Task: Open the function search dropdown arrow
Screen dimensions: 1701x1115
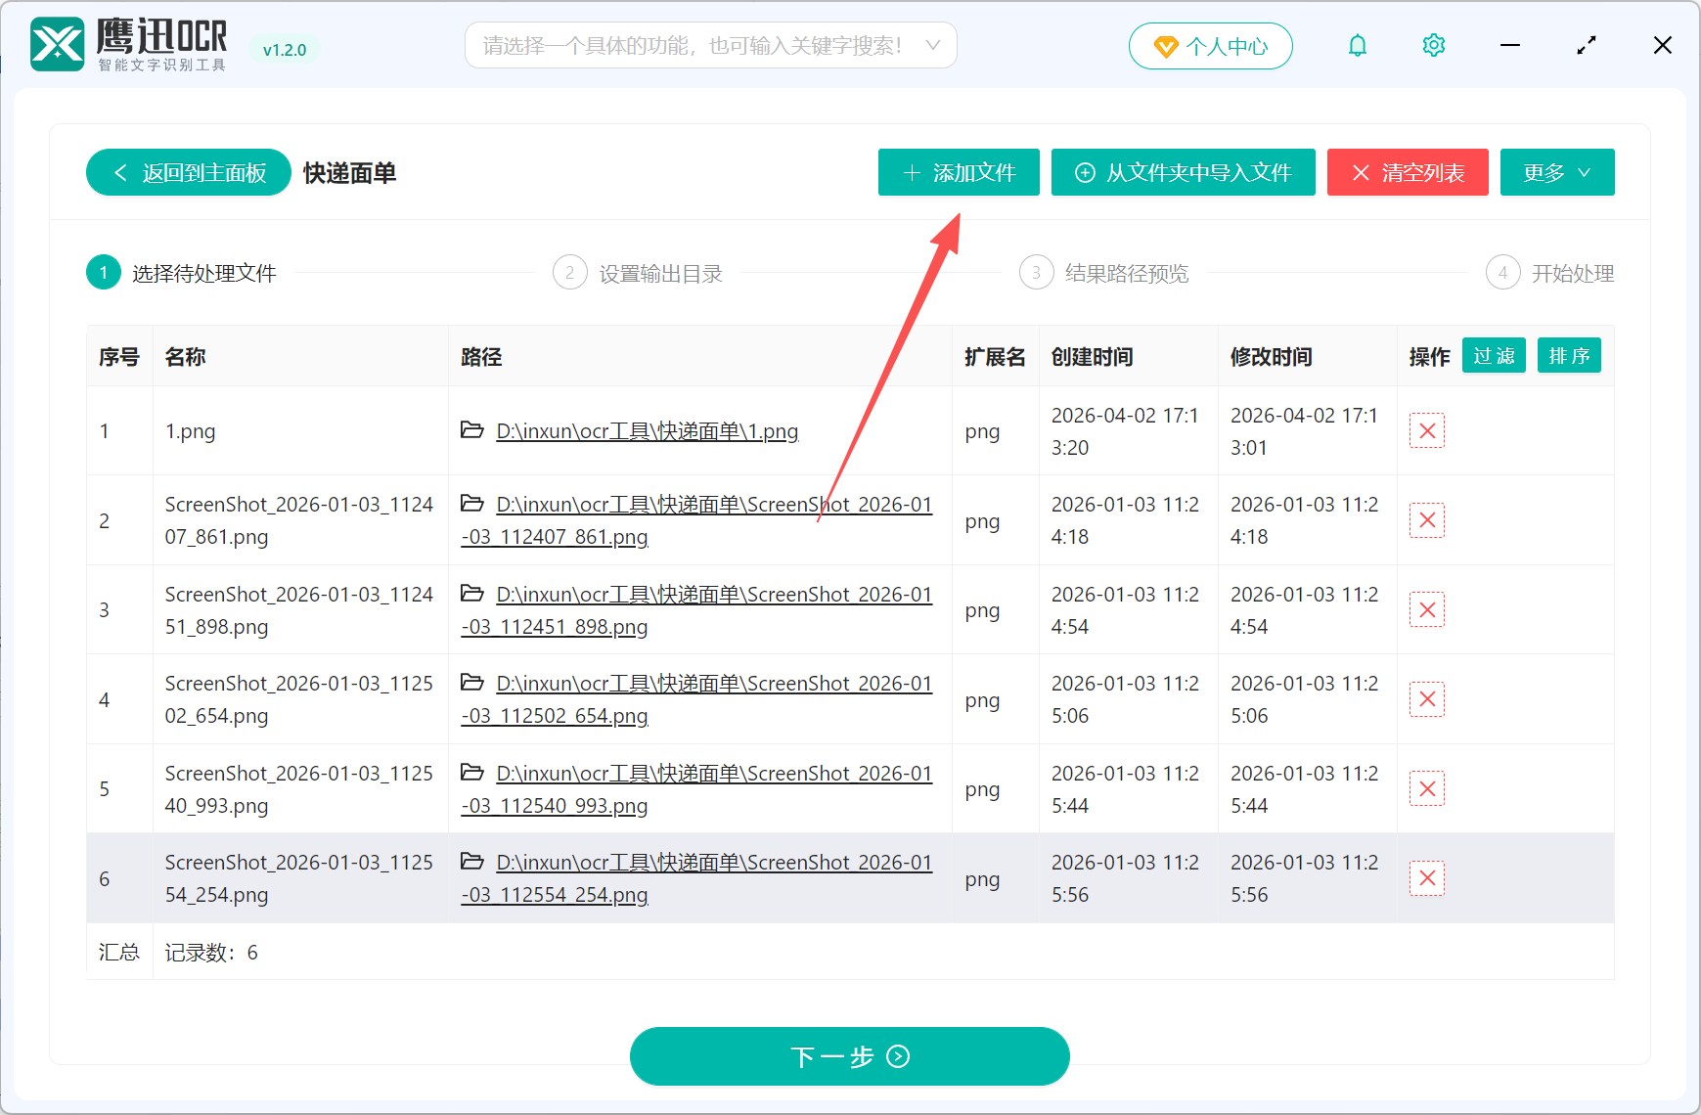Action: 933,45
